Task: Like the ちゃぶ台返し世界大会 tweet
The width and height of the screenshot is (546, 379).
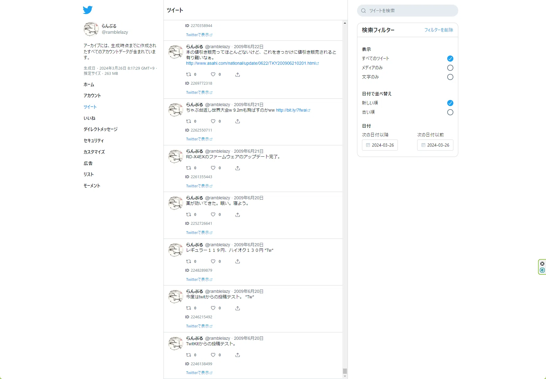Action: point(213,121)
